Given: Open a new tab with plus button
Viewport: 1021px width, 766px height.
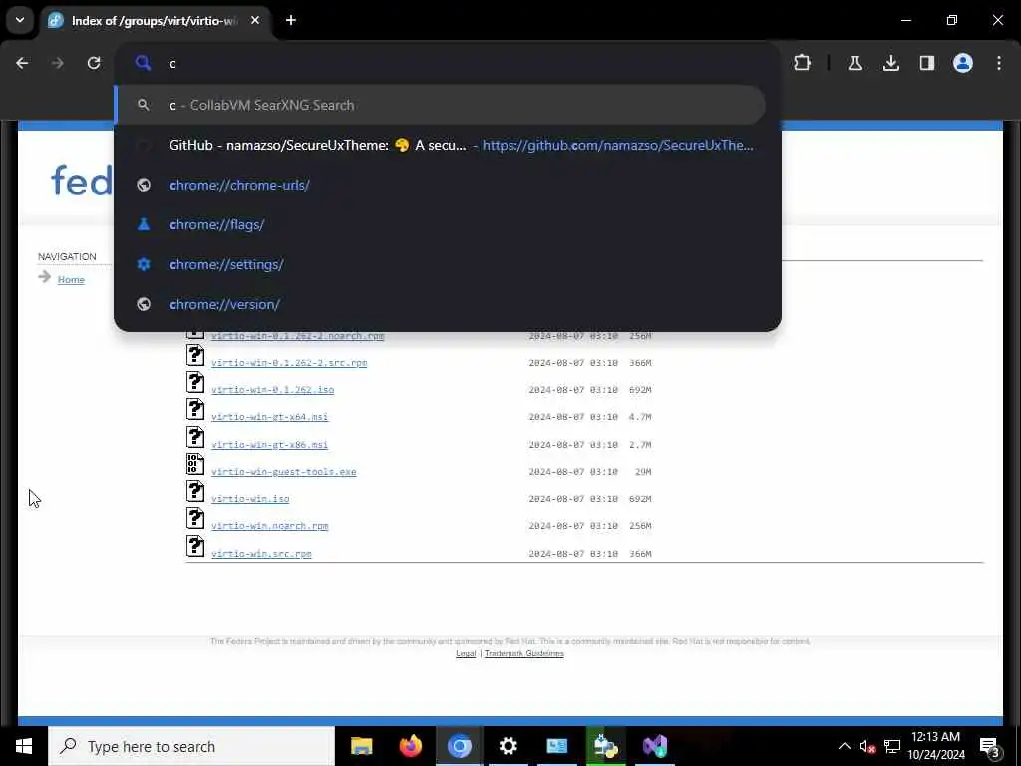Looking at the screenshot, I should [x=291, y=20].
